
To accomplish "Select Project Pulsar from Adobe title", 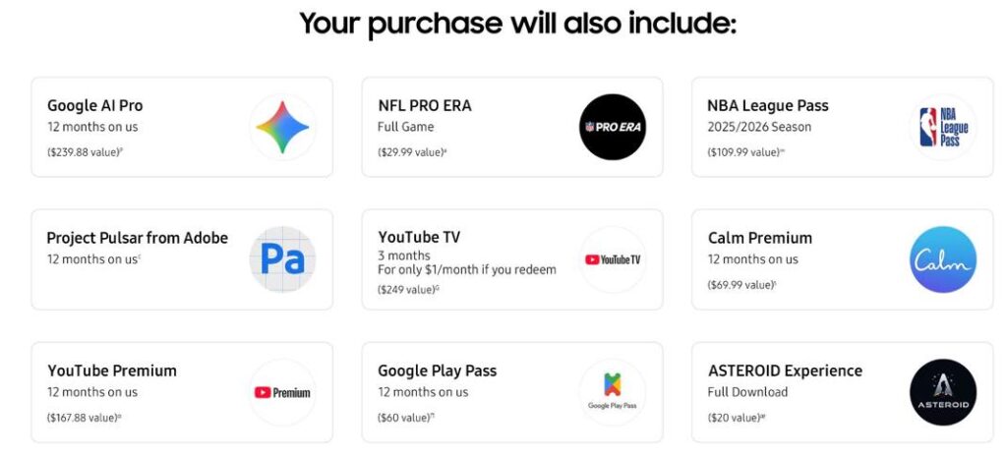I will coord(138,238).
